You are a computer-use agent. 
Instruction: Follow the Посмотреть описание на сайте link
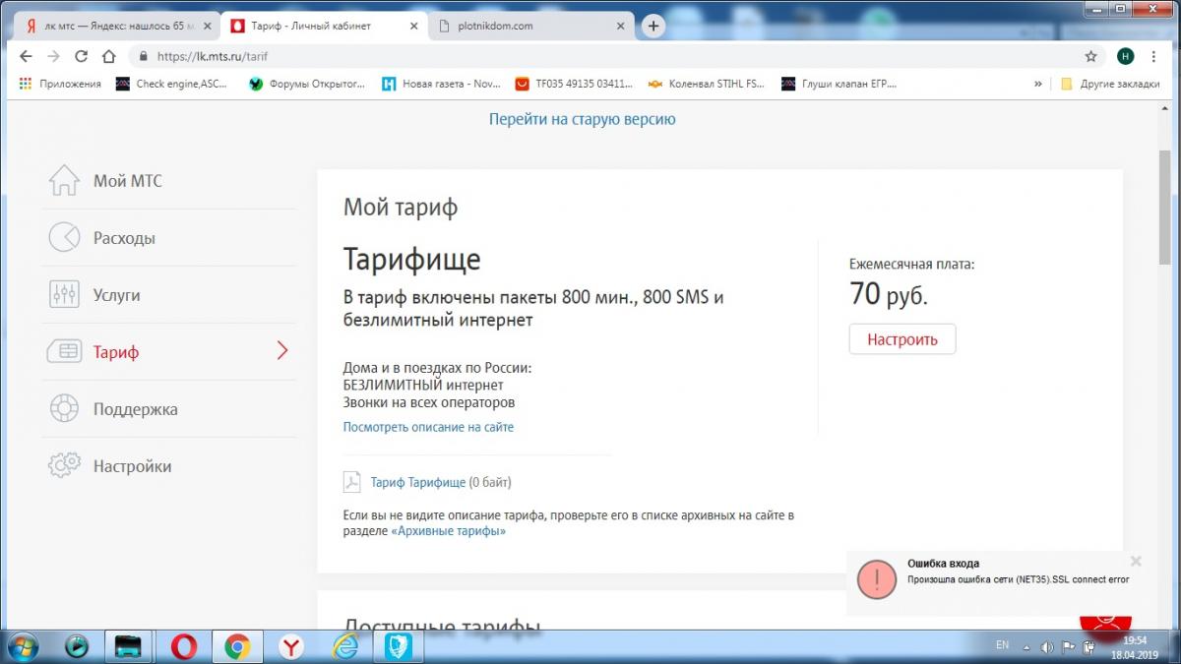428,427
